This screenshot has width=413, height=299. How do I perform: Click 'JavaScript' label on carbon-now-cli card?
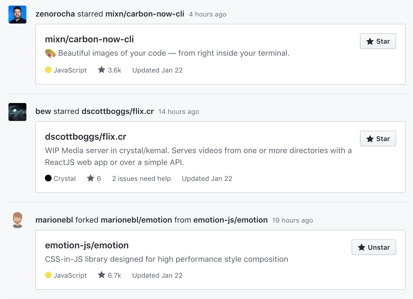point(70,70)
